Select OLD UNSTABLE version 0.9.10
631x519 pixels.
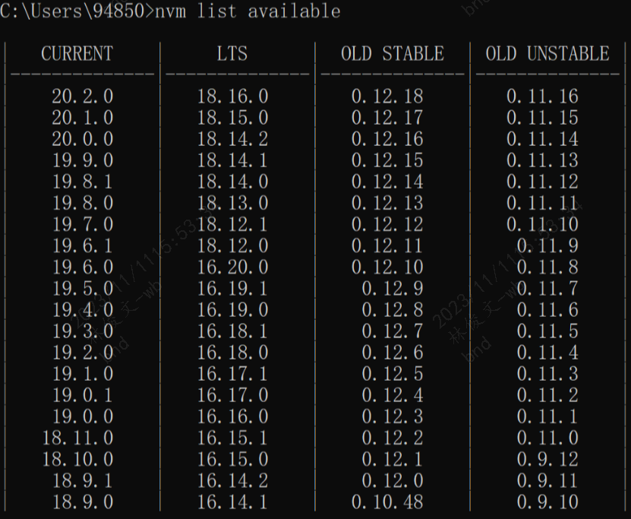coord(547,502)
